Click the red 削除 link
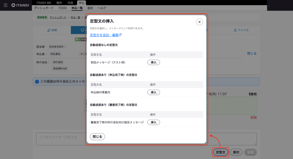293x159 pixels. click(x=254, y=118)
